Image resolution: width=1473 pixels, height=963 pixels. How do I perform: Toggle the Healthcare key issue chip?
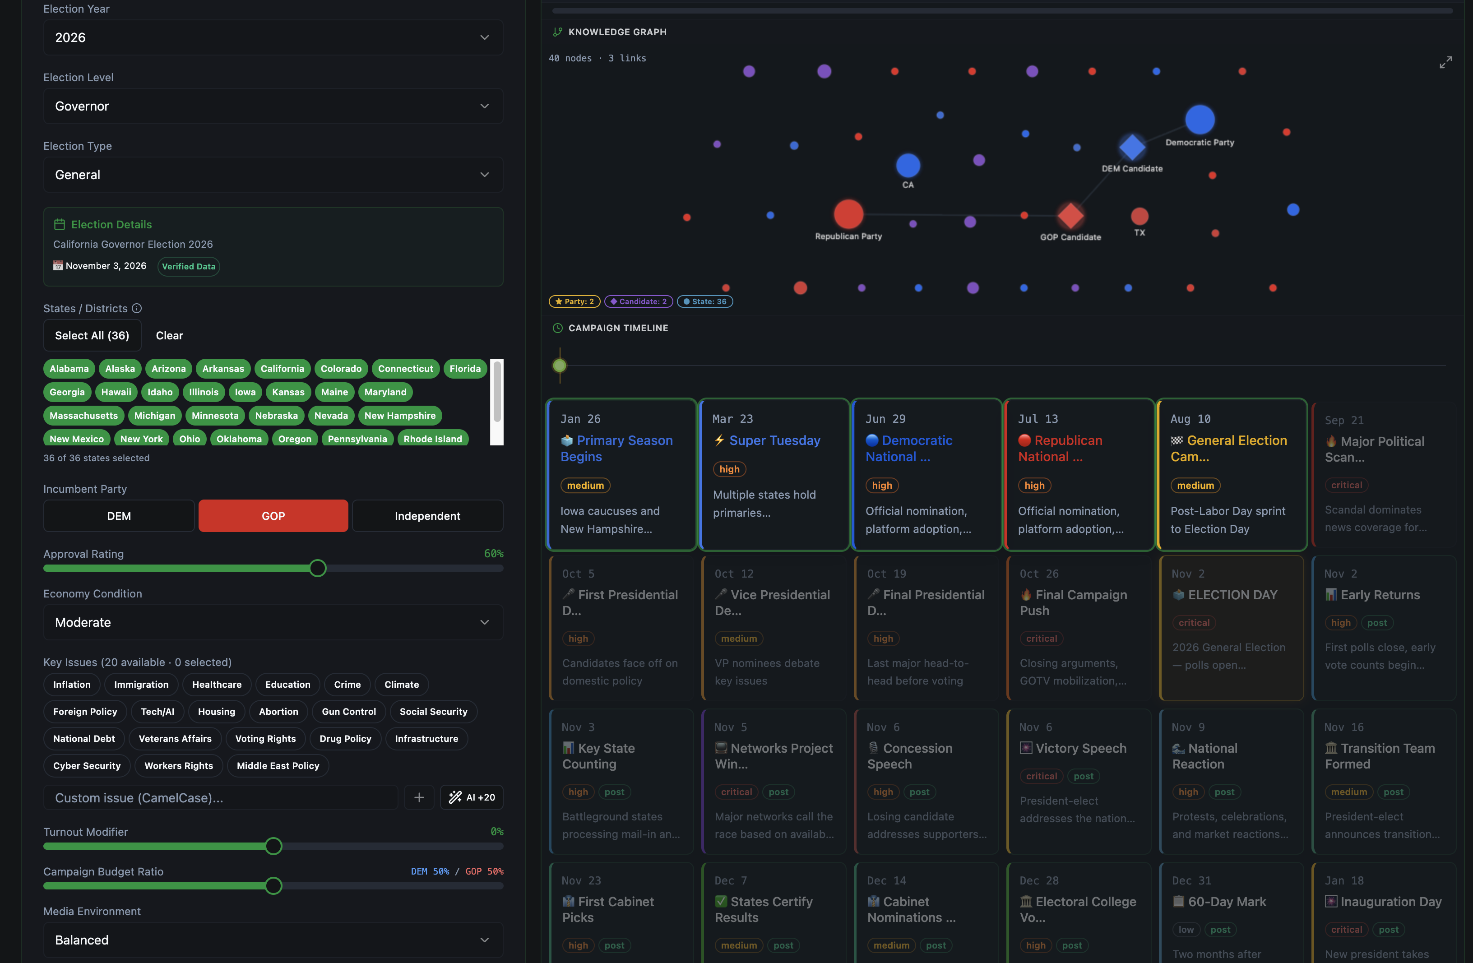point(217,685)
